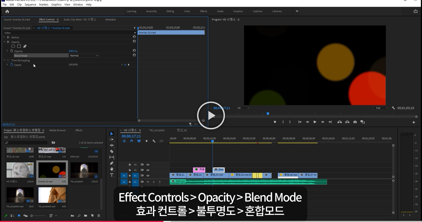The width and height of the screenshot is (422, 222).
Task: Open Button Editor plus icon
Action: (x=414, y=122)
